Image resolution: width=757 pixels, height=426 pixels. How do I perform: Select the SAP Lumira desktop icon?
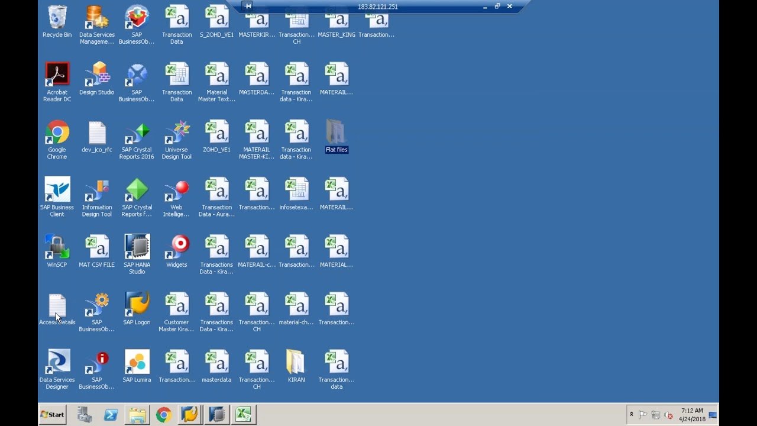137,366
